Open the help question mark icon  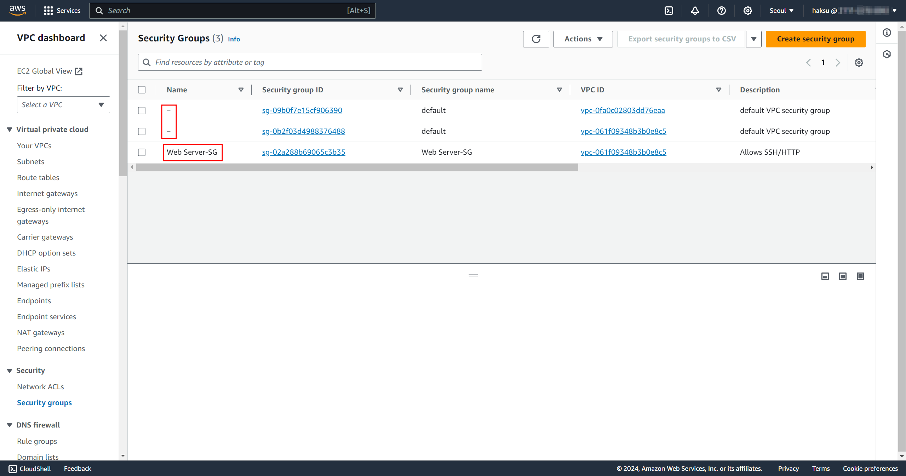(x=721, y=11)
